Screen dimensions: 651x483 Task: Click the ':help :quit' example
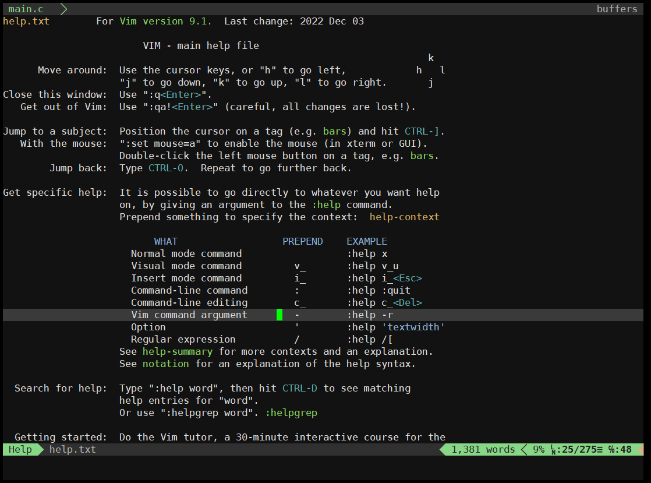pos(378,290)
